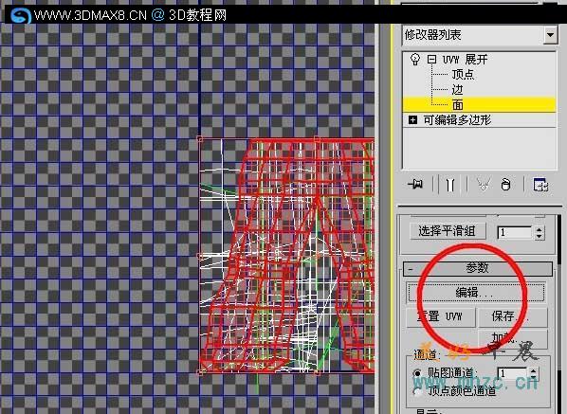Decrease the smoothing group spinner value
Viewport: 567px width, 414px height.
point(540,236)
